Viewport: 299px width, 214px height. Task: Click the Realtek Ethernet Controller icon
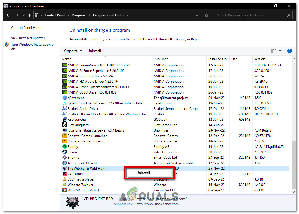[x=65, y=114]
